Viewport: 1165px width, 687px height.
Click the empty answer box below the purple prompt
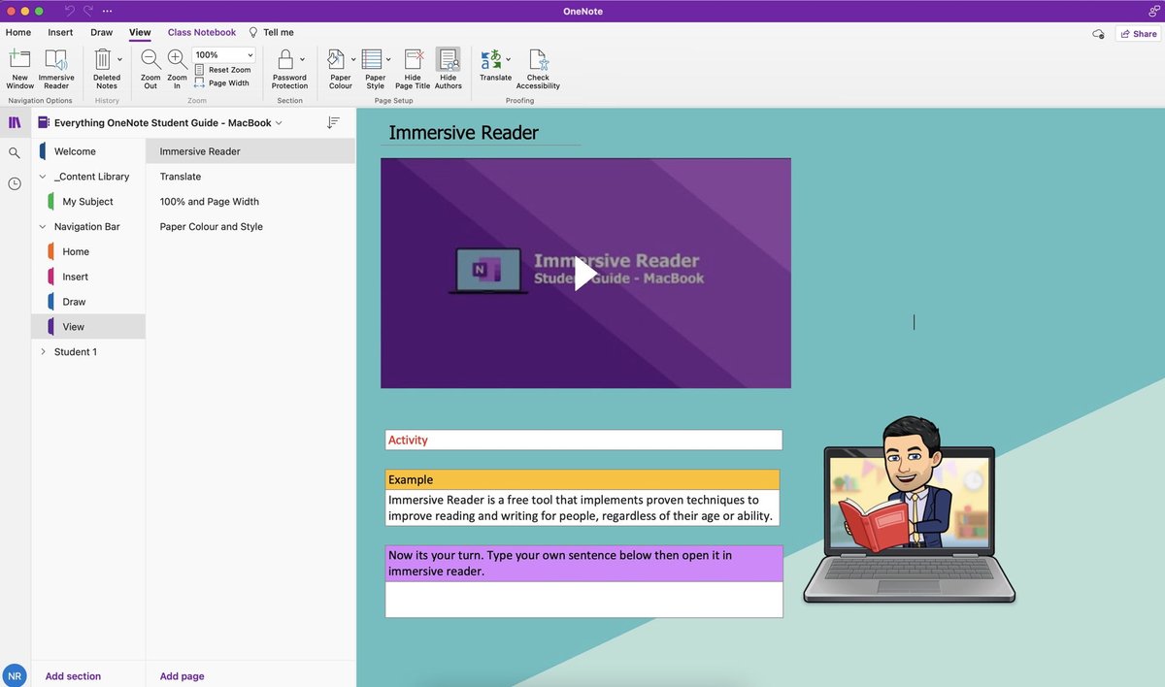583,599
